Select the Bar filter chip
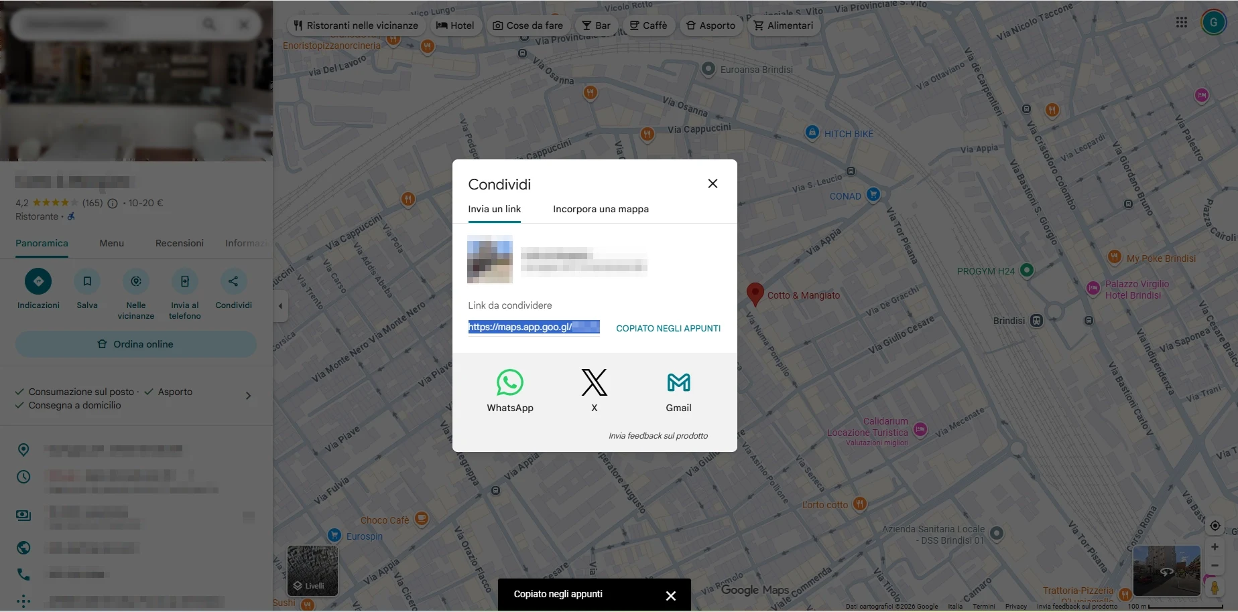This screenshot has width=1238, height=612. [x=596, y=25]
